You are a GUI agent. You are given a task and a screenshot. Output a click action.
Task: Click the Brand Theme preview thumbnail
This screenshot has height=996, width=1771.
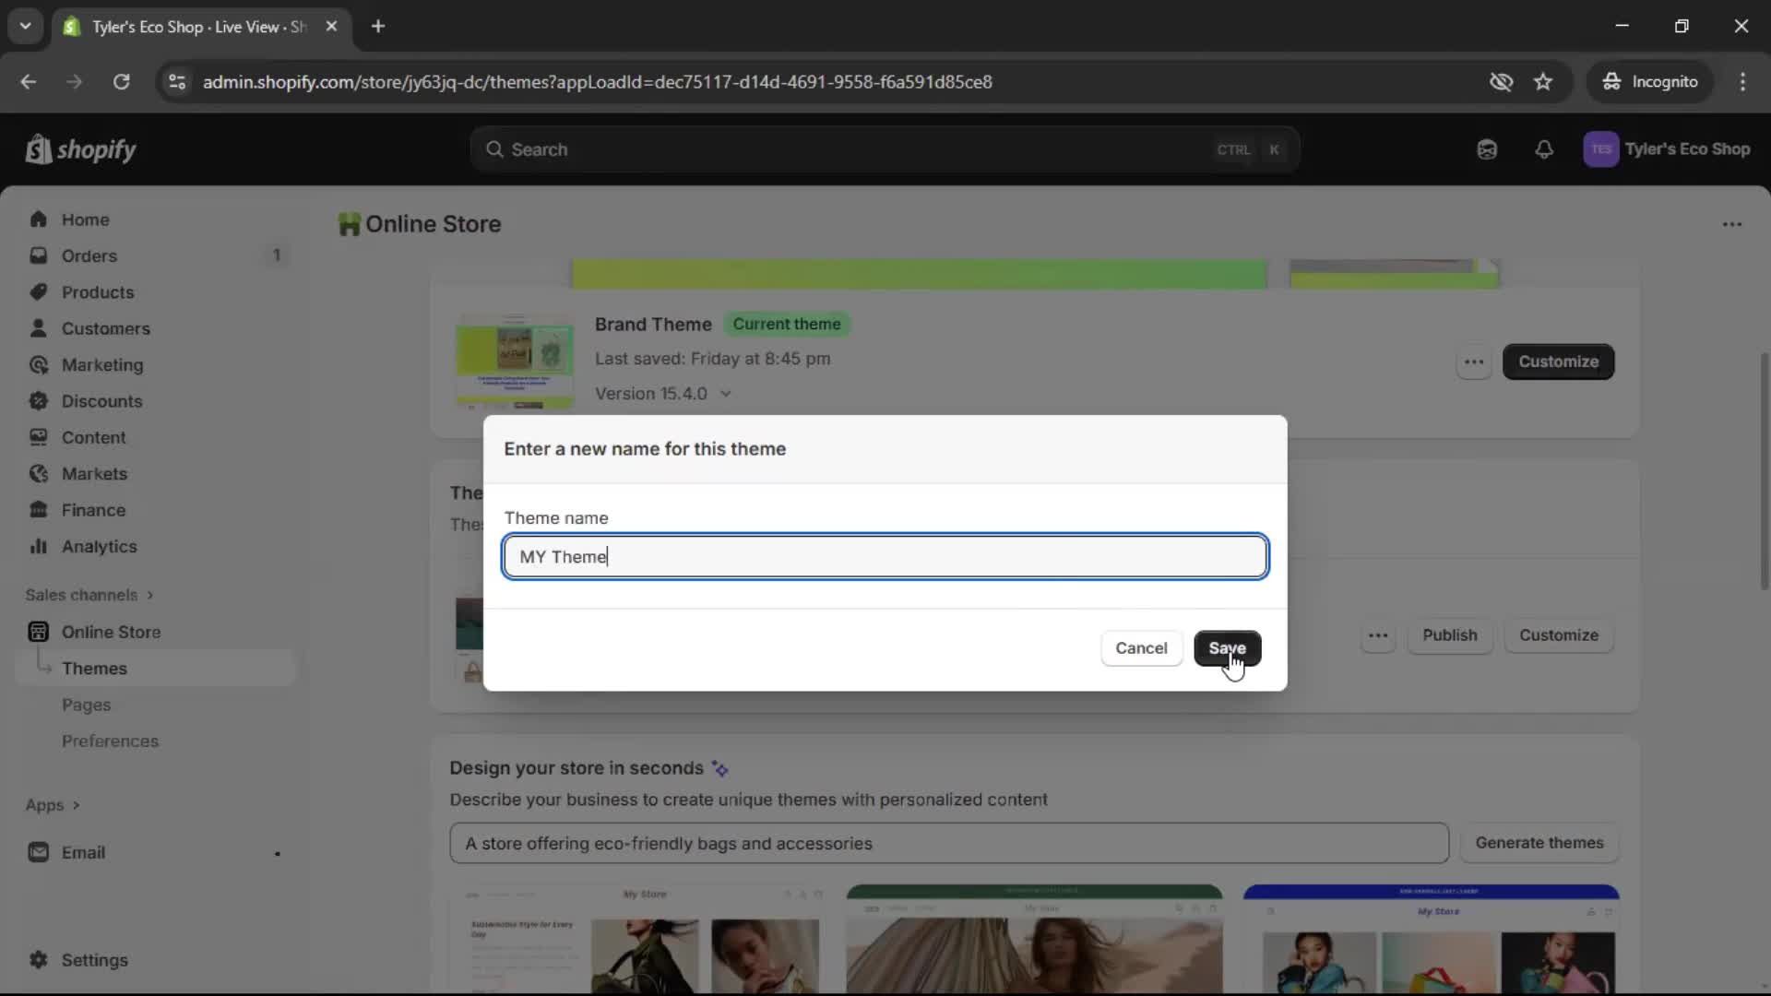tap(514, 362)
